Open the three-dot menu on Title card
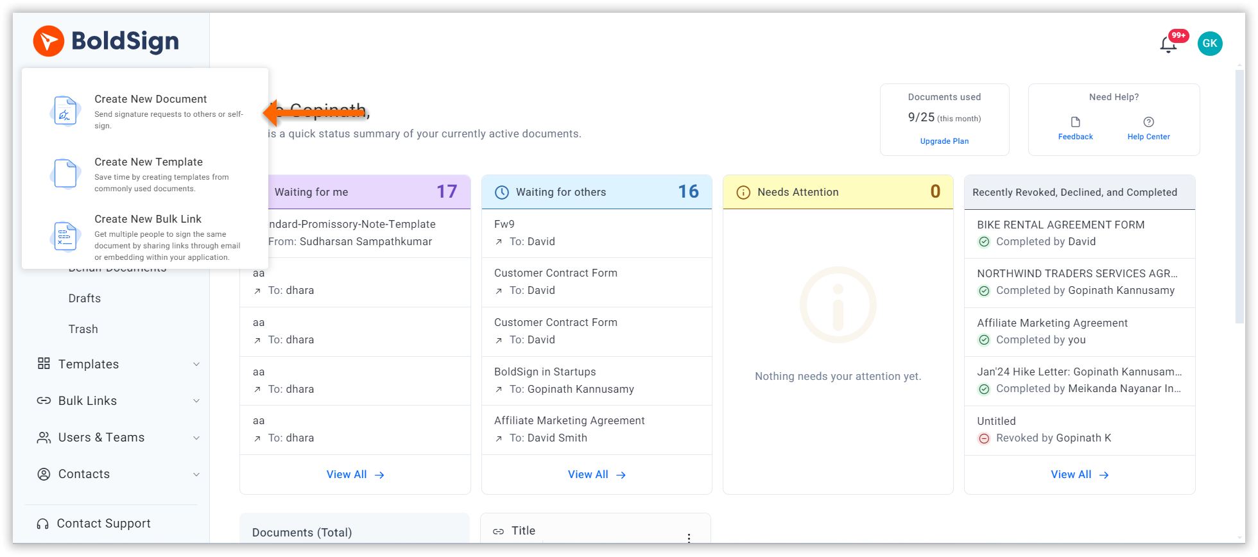 pyautogui.click(x=689, y=538)
